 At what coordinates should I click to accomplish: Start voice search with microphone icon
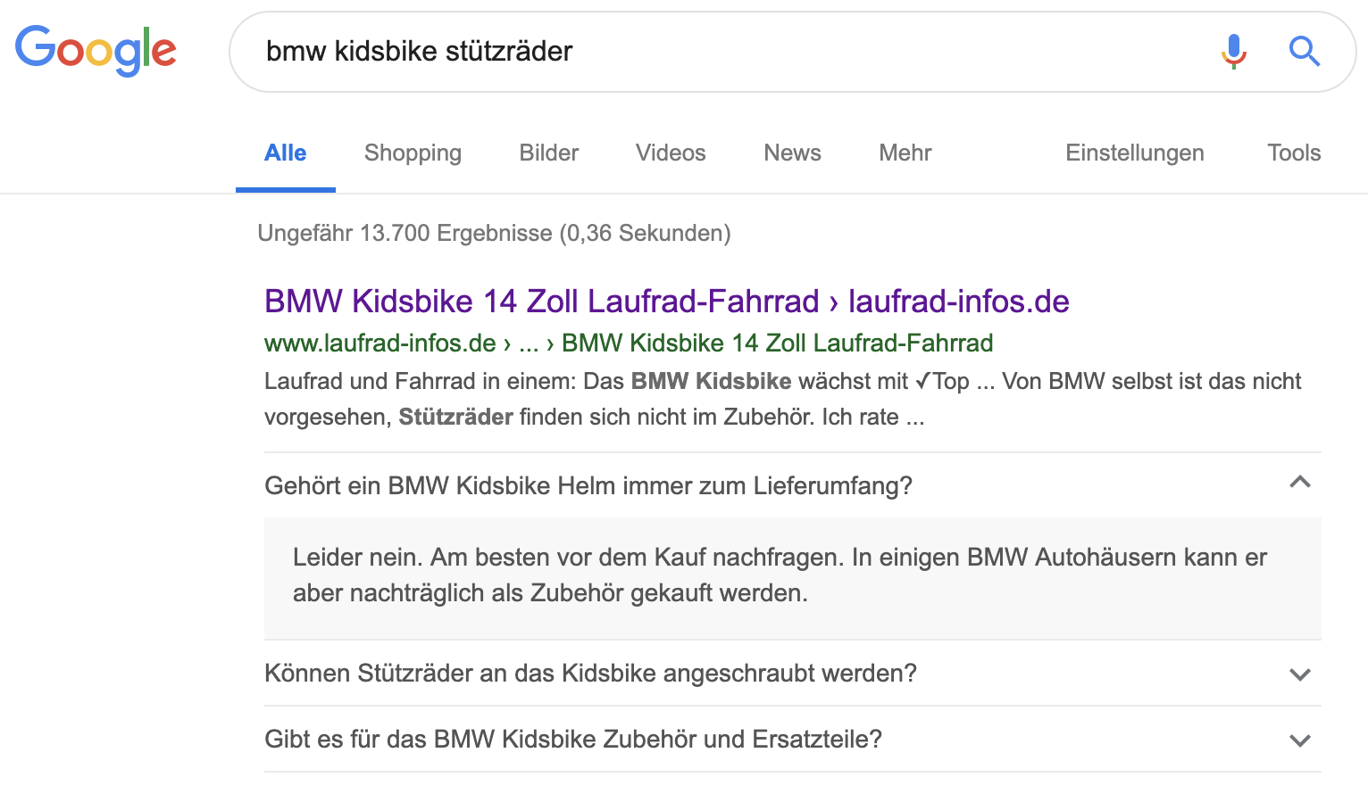1233,52
